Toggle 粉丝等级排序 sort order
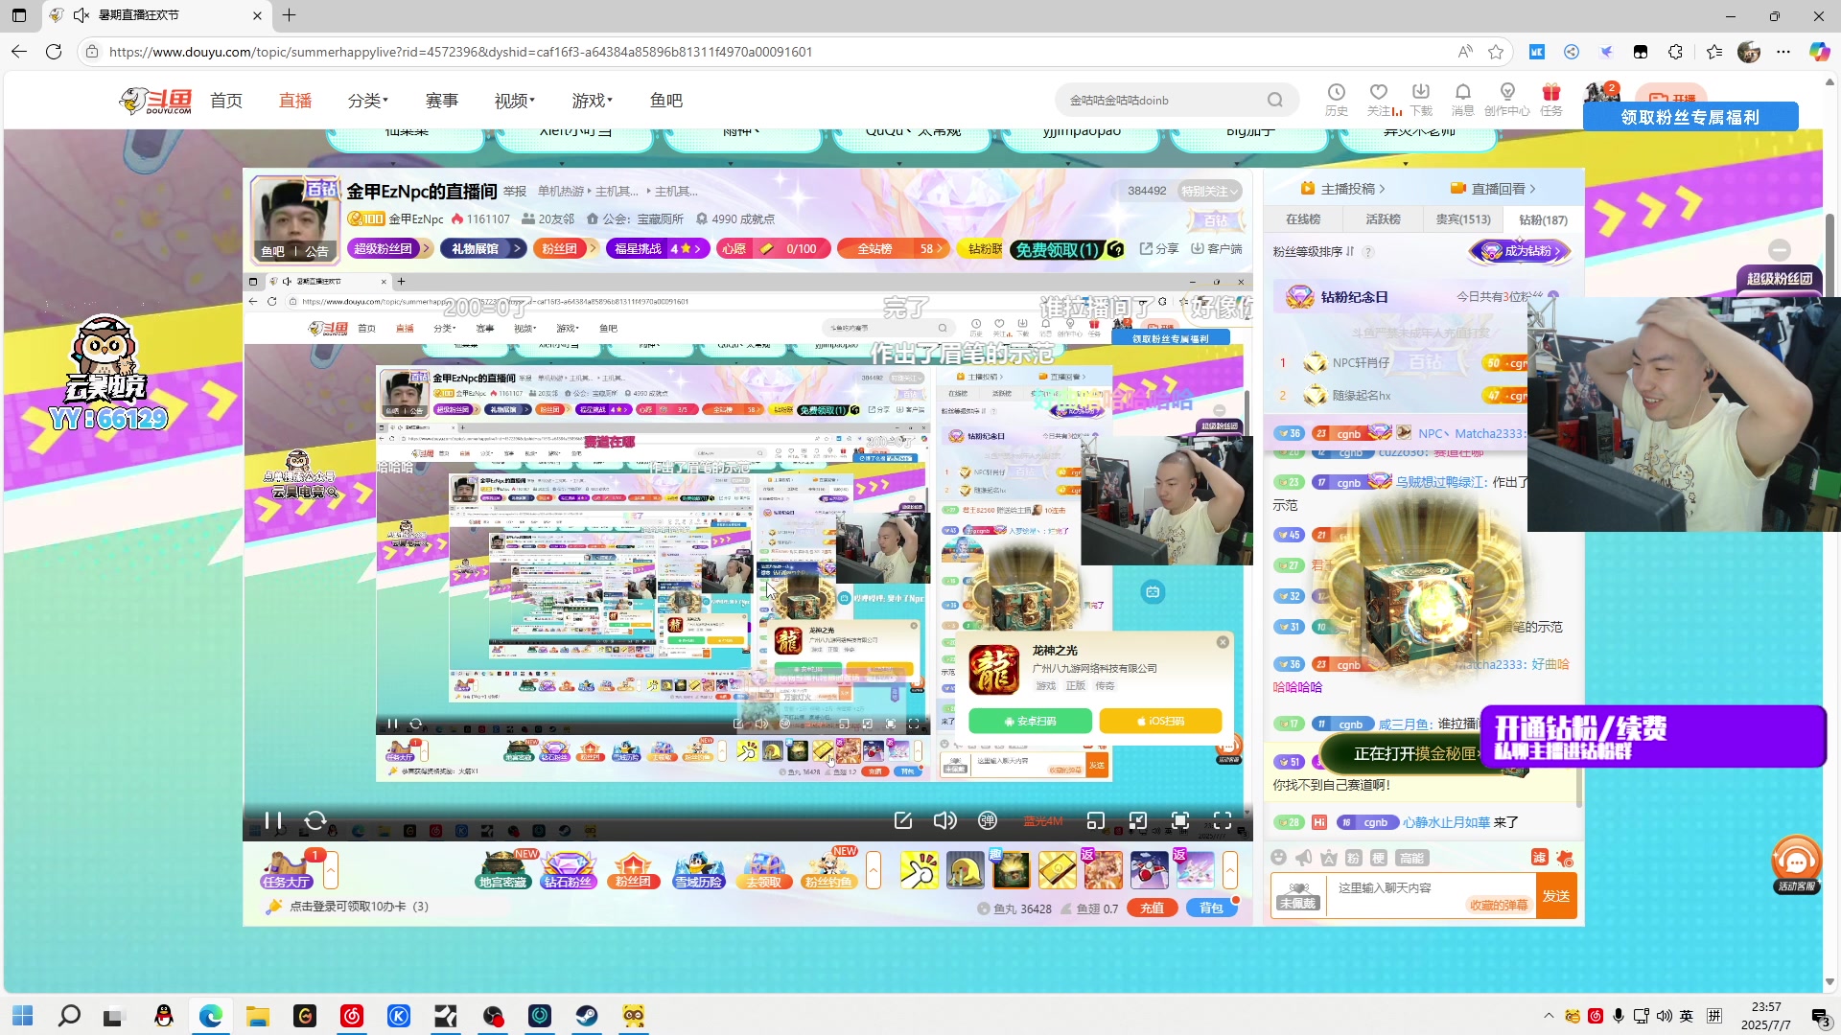The width and height of the screenshot is (1841, 1035). pos(1314,252)
